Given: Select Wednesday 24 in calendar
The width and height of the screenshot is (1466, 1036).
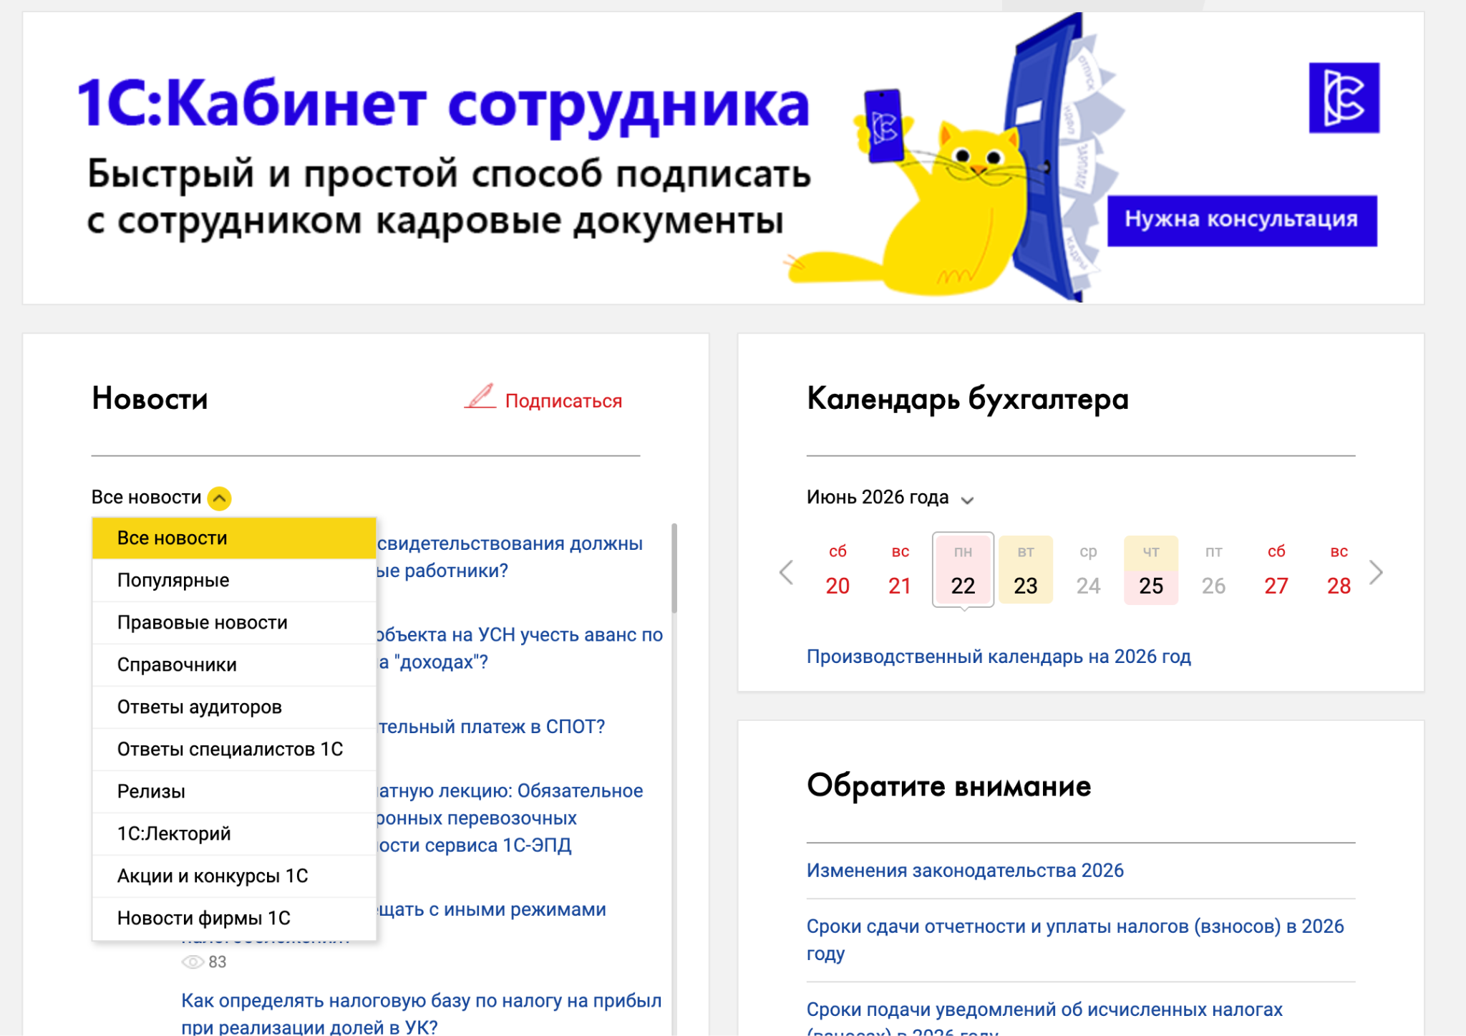Looking at the screenshot, I should tap(1088, 571).
